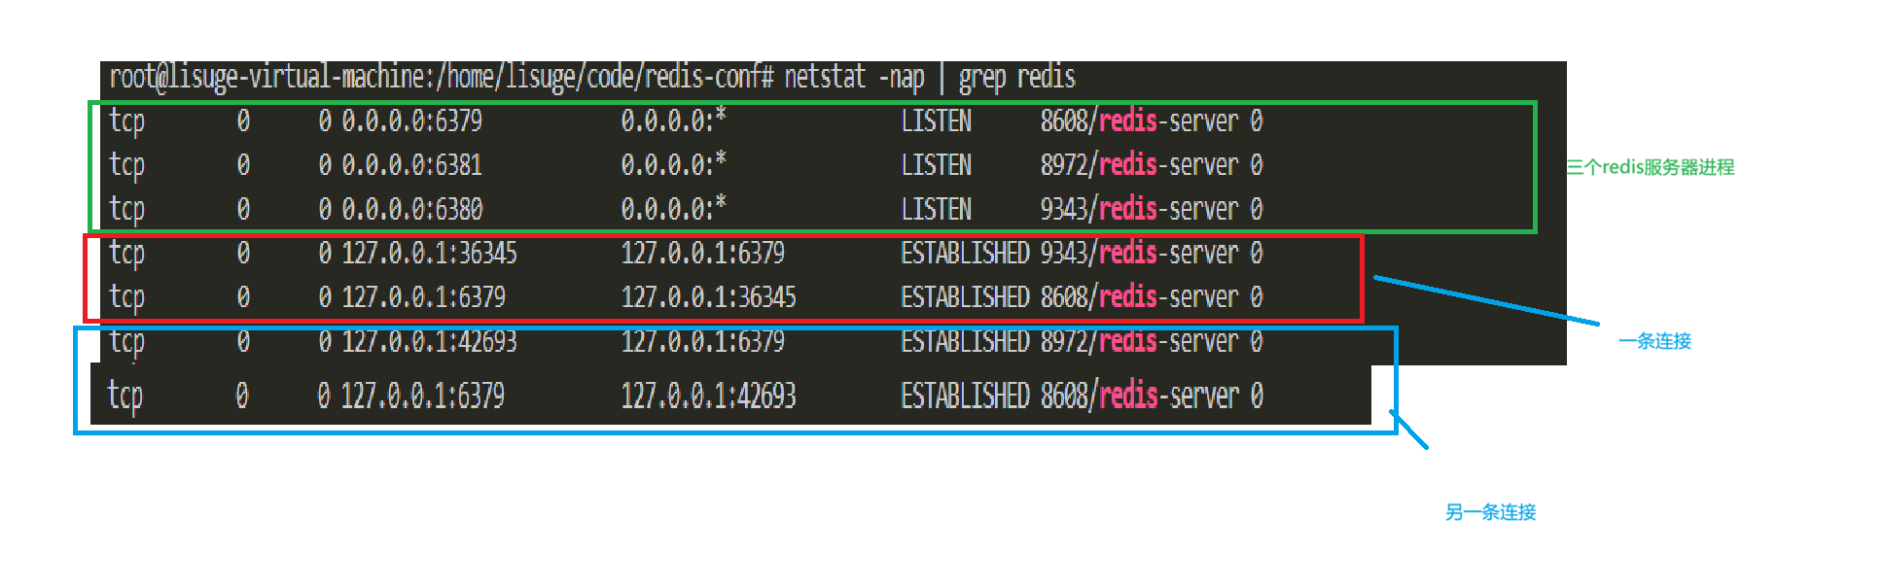Click "LISTEN" in the 0.0.0.0:6379 row
Viewport: 1884px width, 586px height.
tap(937, 121)
